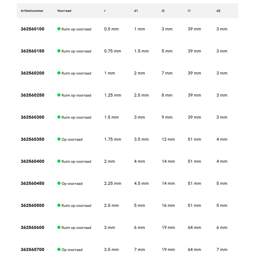
Task: Click article number 362560500
Action: (x=32, y=206)
